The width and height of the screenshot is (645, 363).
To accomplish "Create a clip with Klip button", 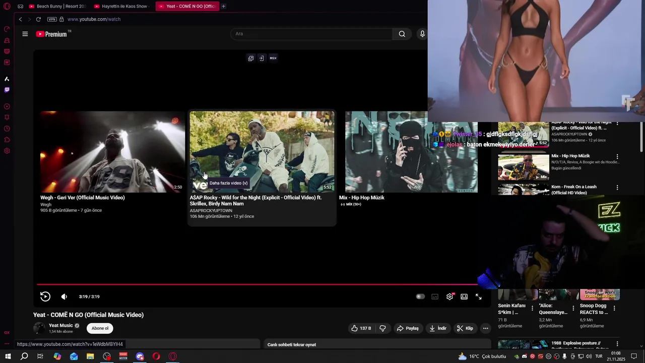I will (465, 328).
